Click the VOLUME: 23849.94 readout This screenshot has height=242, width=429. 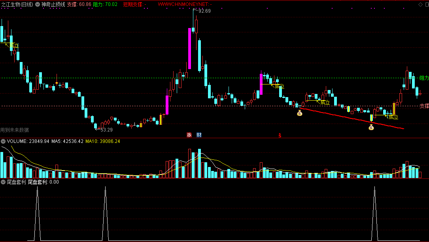(28, 141)
